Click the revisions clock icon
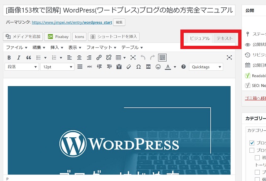 click(x=248, y=55)
